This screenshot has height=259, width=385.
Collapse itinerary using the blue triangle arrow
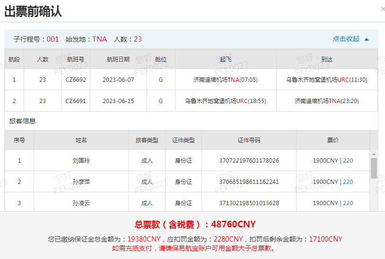click(x=367, y=39)
